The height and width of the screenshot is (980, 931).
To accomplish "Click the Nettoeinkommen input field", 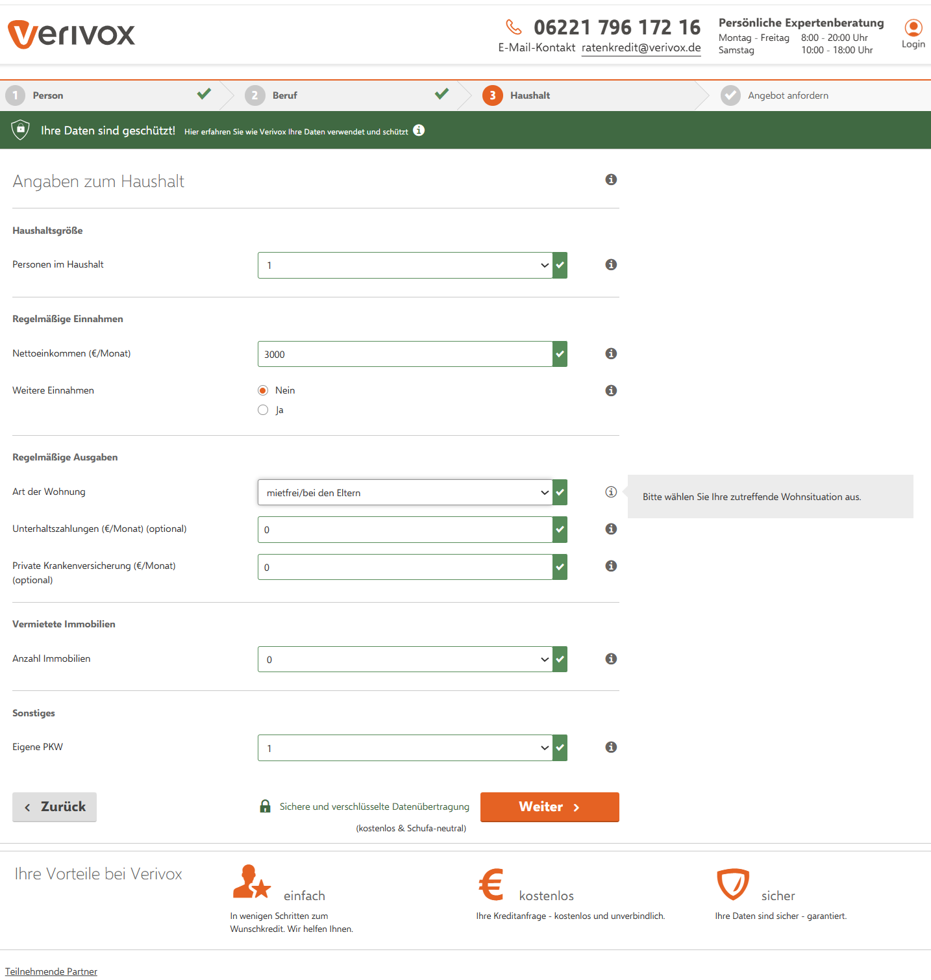I will coord(405,355).
